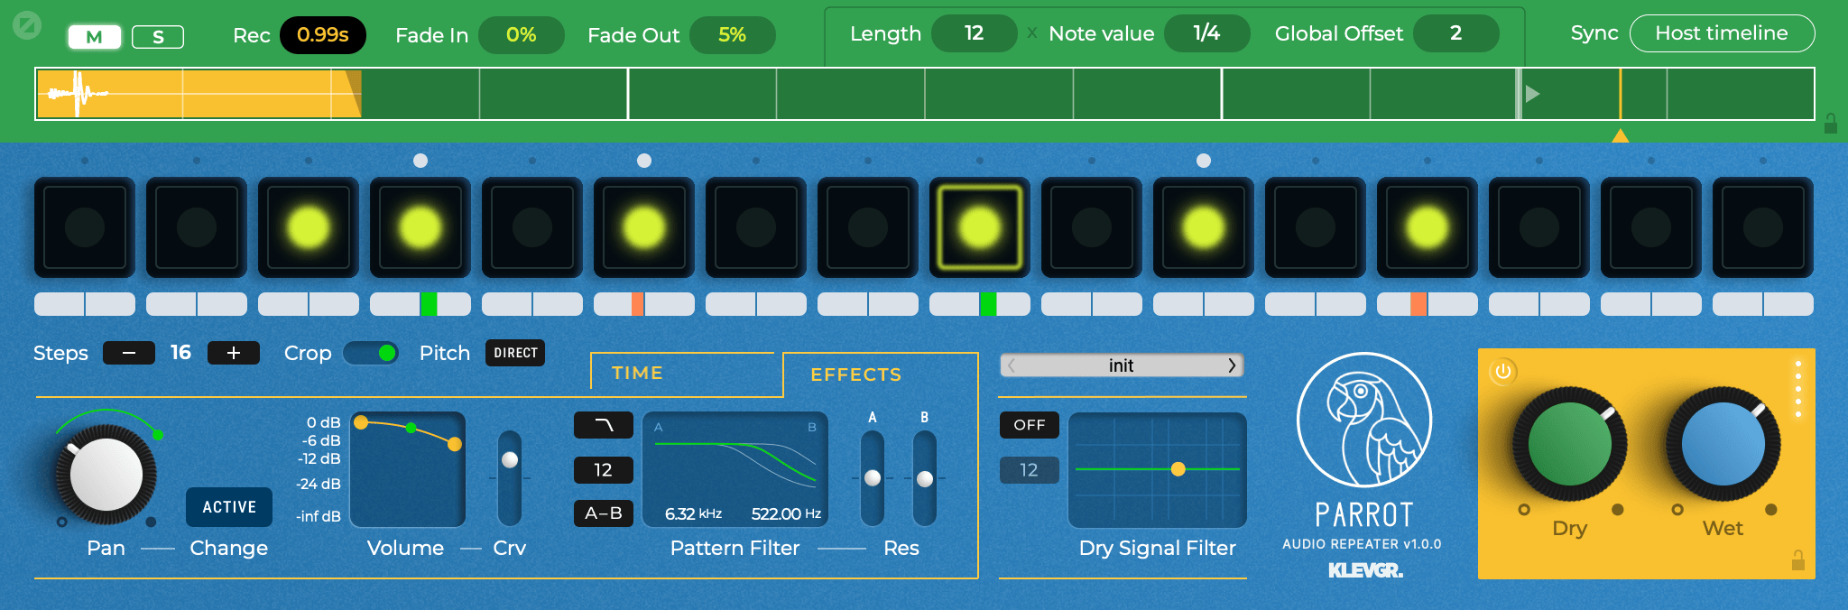The image size is (1848, 610).
Task: Open the Host timeline sync dropdown
Action: click(1721, 33)
